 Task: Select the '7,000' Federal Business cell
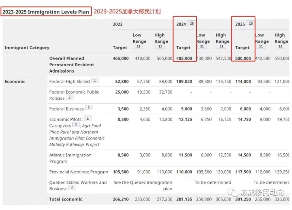pos(226,109)
